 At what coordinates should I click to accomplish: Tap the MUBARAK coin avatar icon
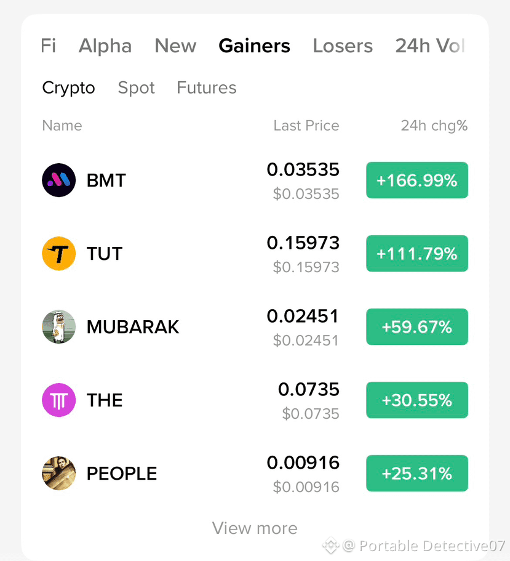[58, 326]
